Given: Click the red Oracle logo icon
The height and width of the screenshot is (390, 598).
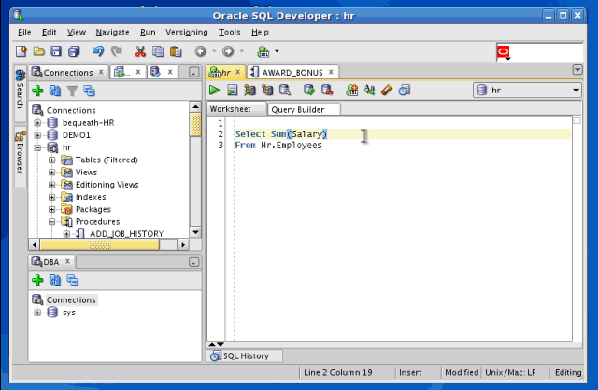Looking at the screenshot, I should [x=504, y=52].
